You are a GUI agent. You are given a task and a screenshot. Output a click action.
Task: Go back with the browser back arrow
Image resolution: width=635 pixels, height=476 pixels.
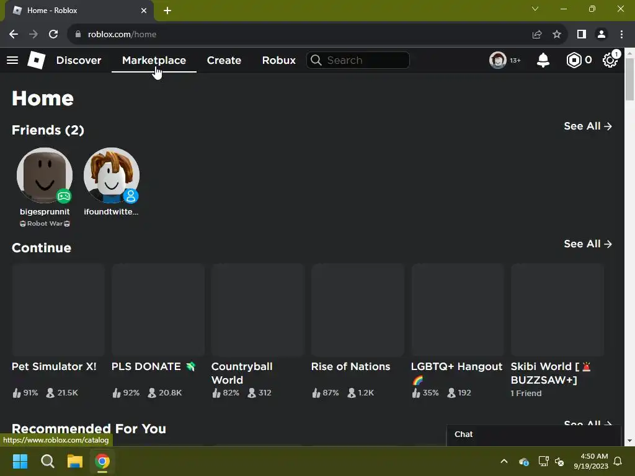14,35
